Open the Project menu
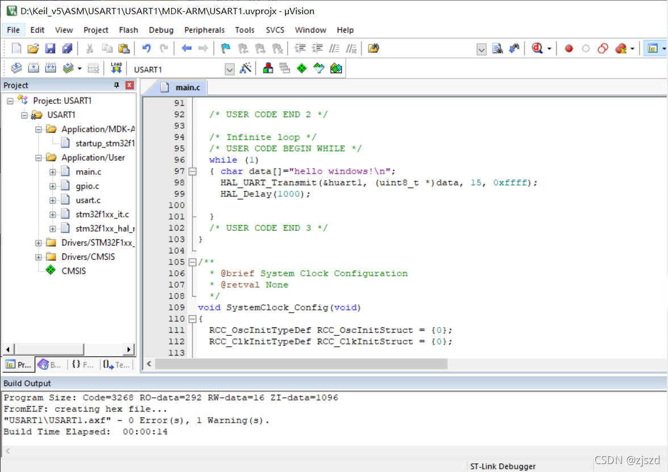668x472 pixels. pyautogui.click(x=96, y=30)
